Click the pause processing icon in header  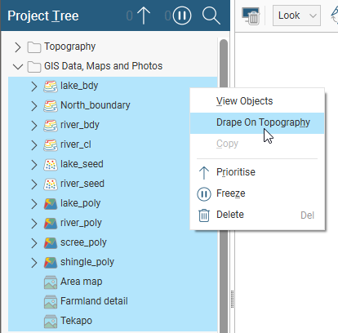[x=182, y=16]
